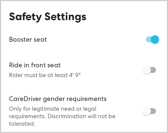Screen dimensions: 168x133
Task: Select the Booster seat label
Action: click(x=28, y=40)
